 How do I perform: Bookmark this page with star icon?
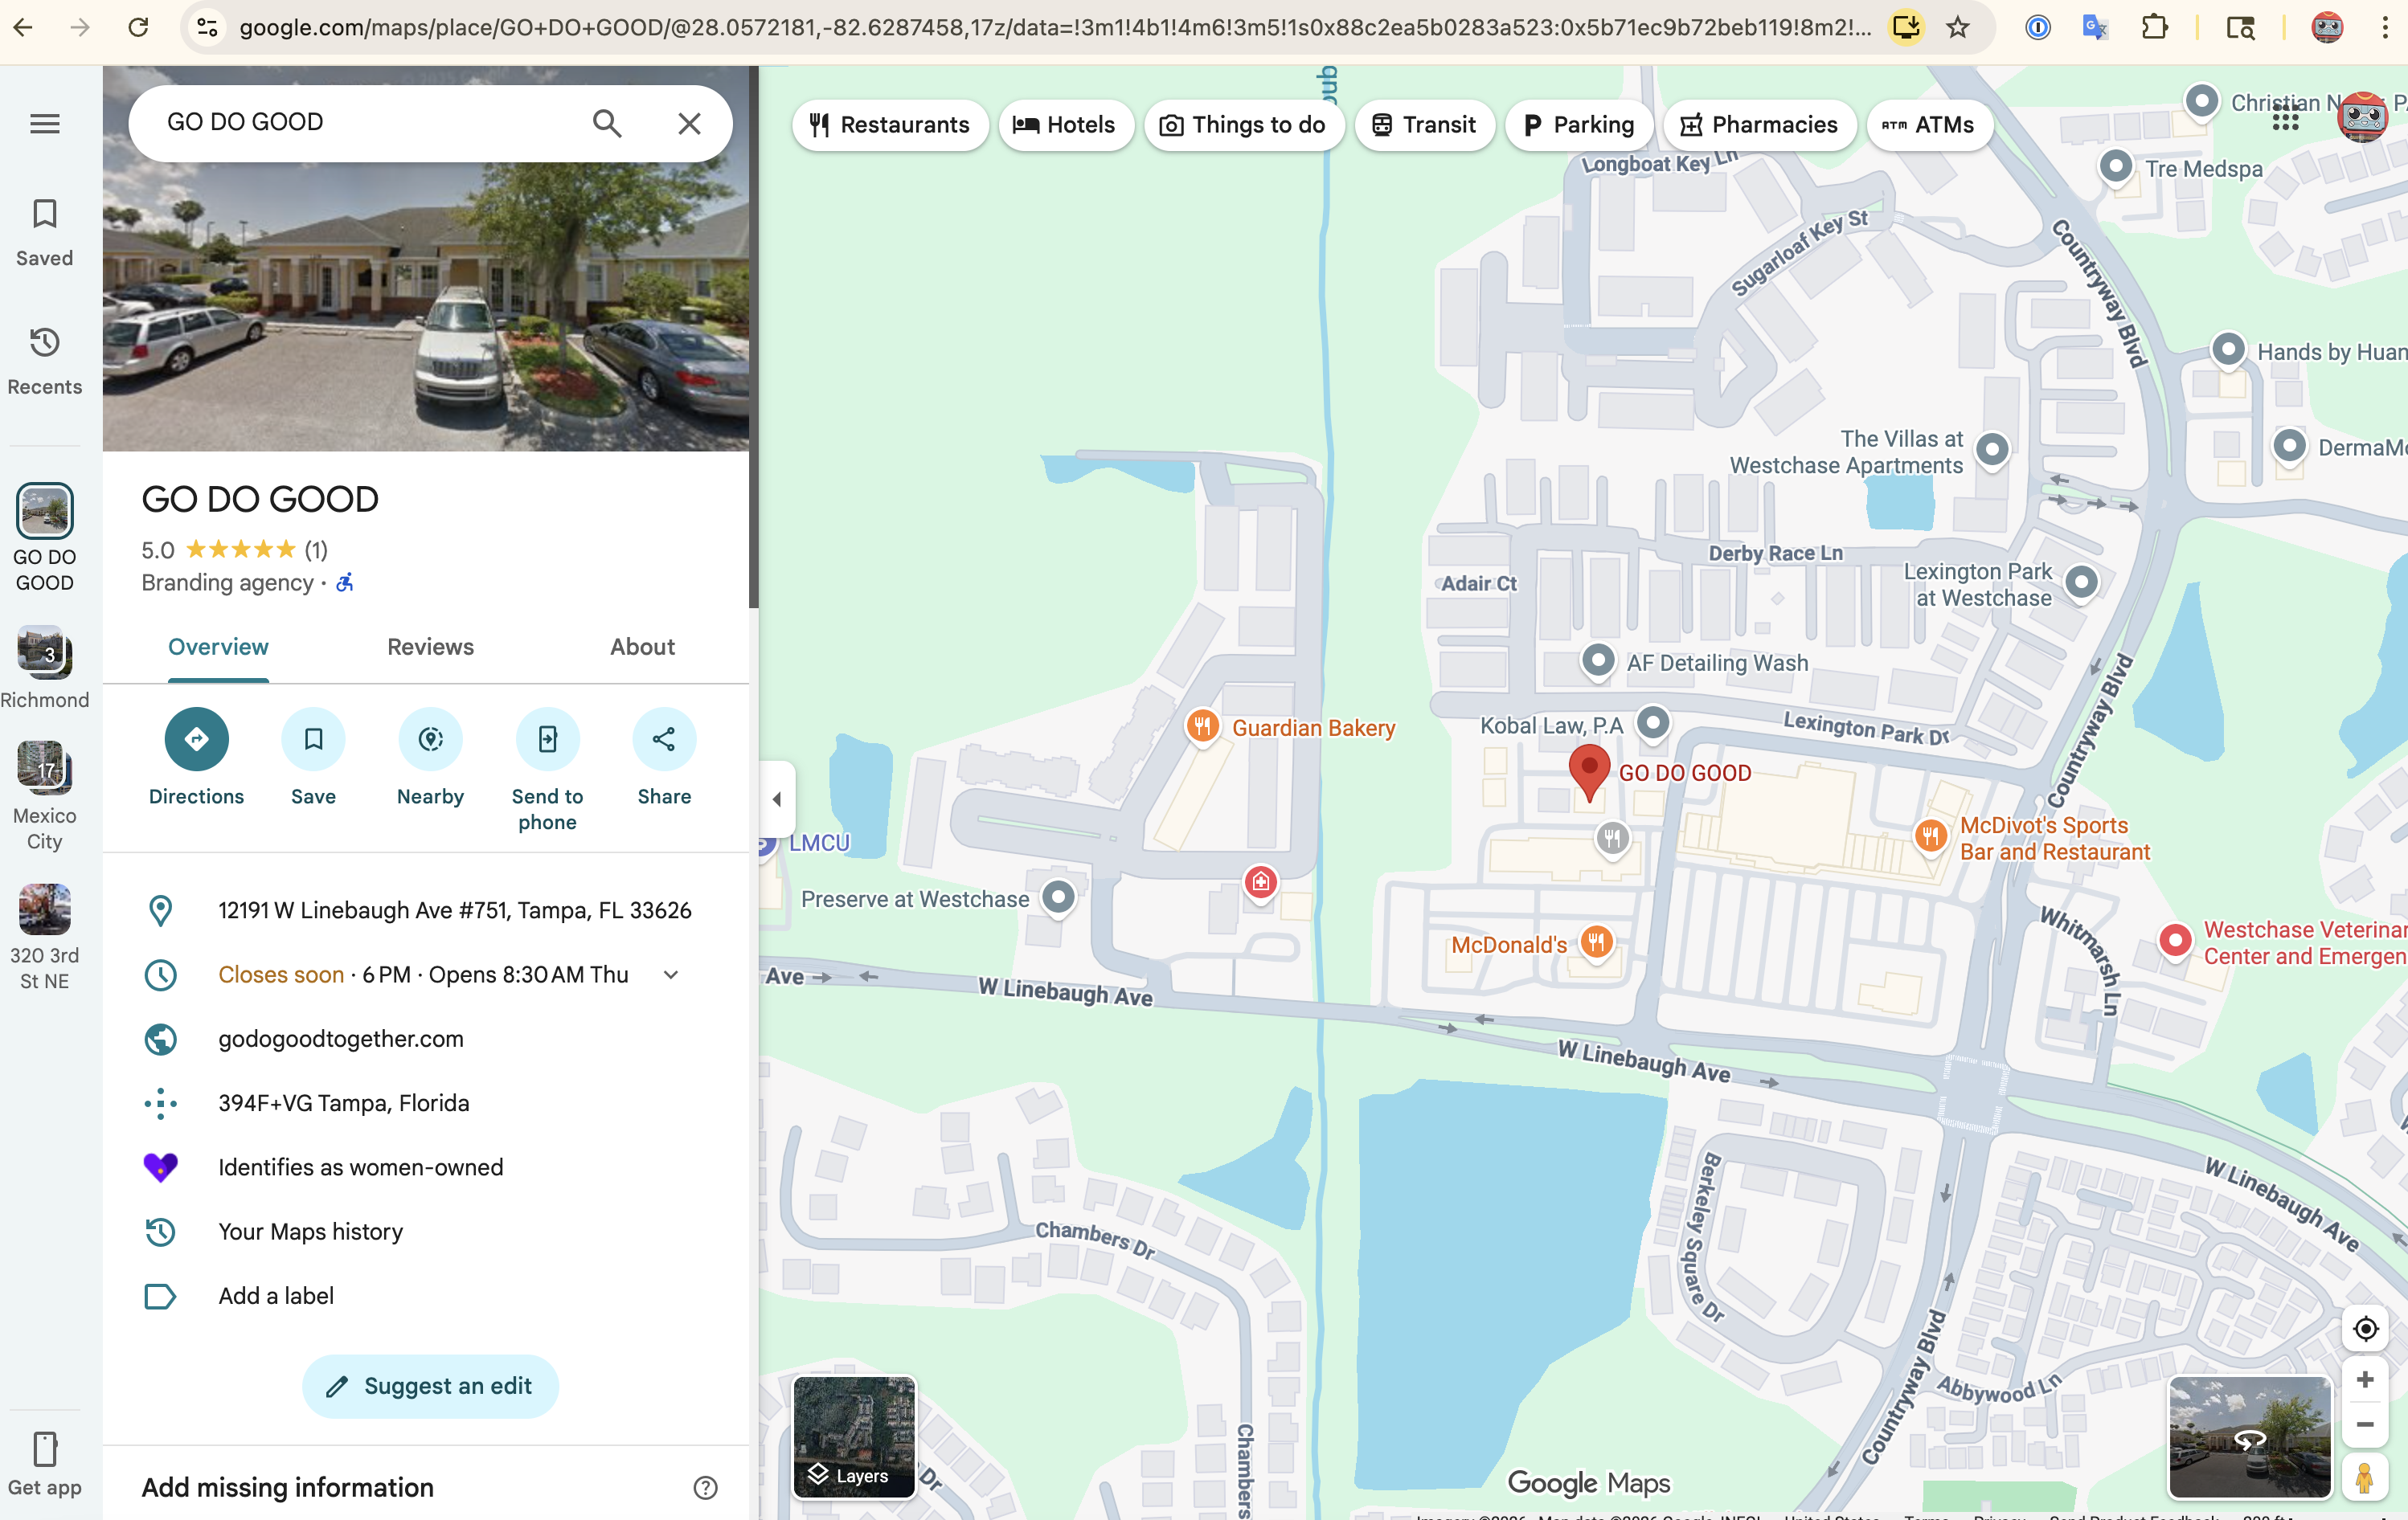pos(1958,27)
